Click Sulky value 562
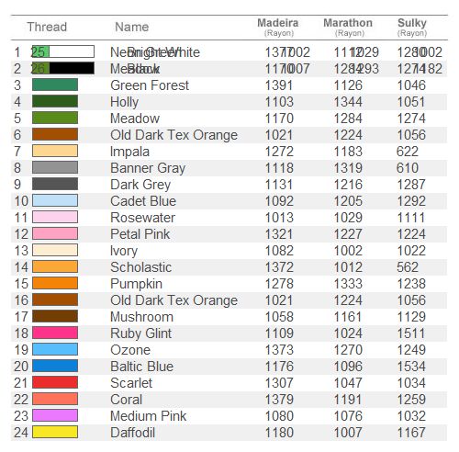Image resolution: width=459 pixels, height=452 pixels. point(408,267)
